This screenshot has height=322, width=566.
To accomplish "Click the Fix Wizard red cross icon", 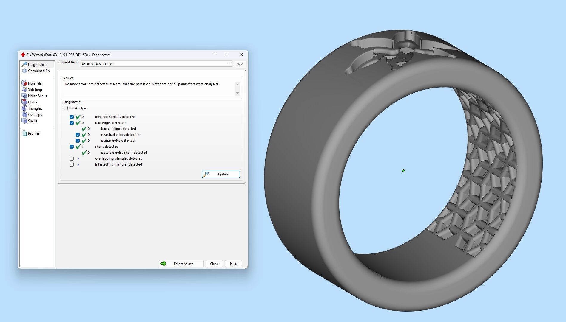I will click(23, 55).
